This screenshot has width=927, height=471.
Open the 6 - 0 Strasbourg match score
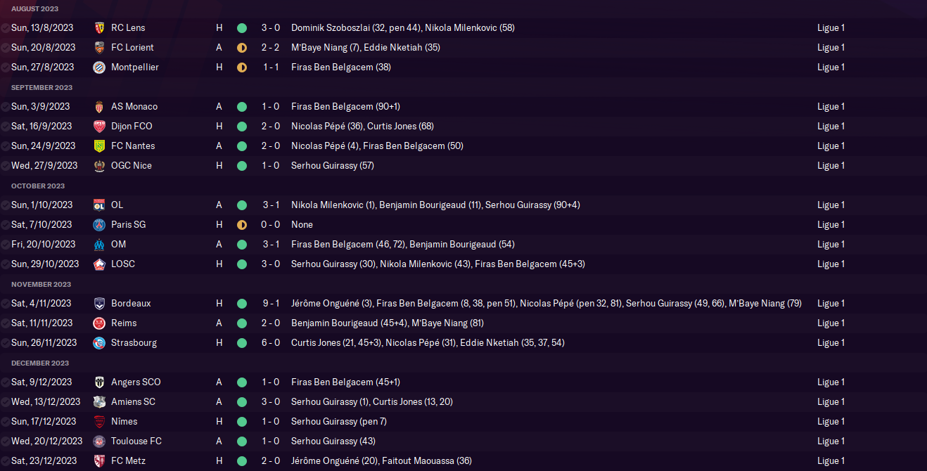[x=271, y=343]
